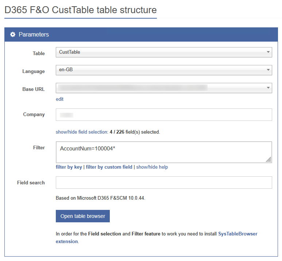Click the Language label

34,72
